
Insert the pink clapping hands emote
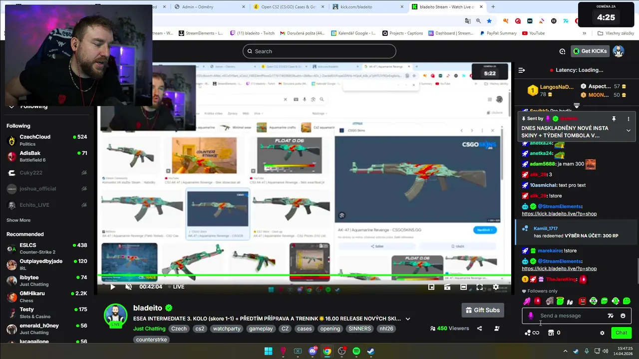527,301
